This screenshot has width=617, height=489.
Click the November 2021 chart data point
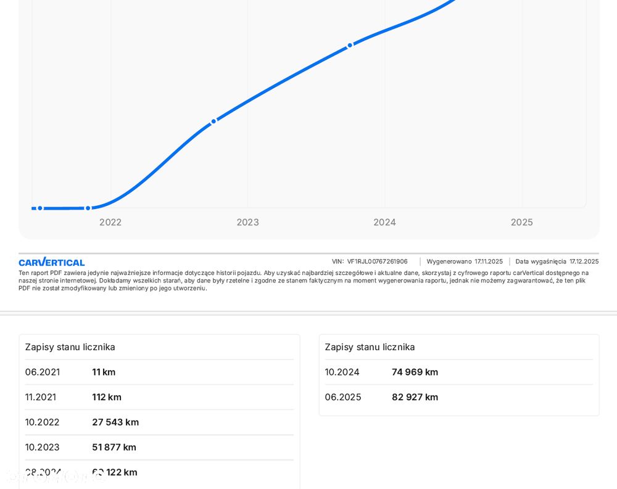(88, 208)
